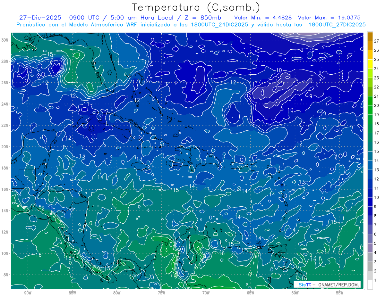The image size is (385, 297).
Task: Click the "65W" longitude axis label
Action: click(251, 293)
